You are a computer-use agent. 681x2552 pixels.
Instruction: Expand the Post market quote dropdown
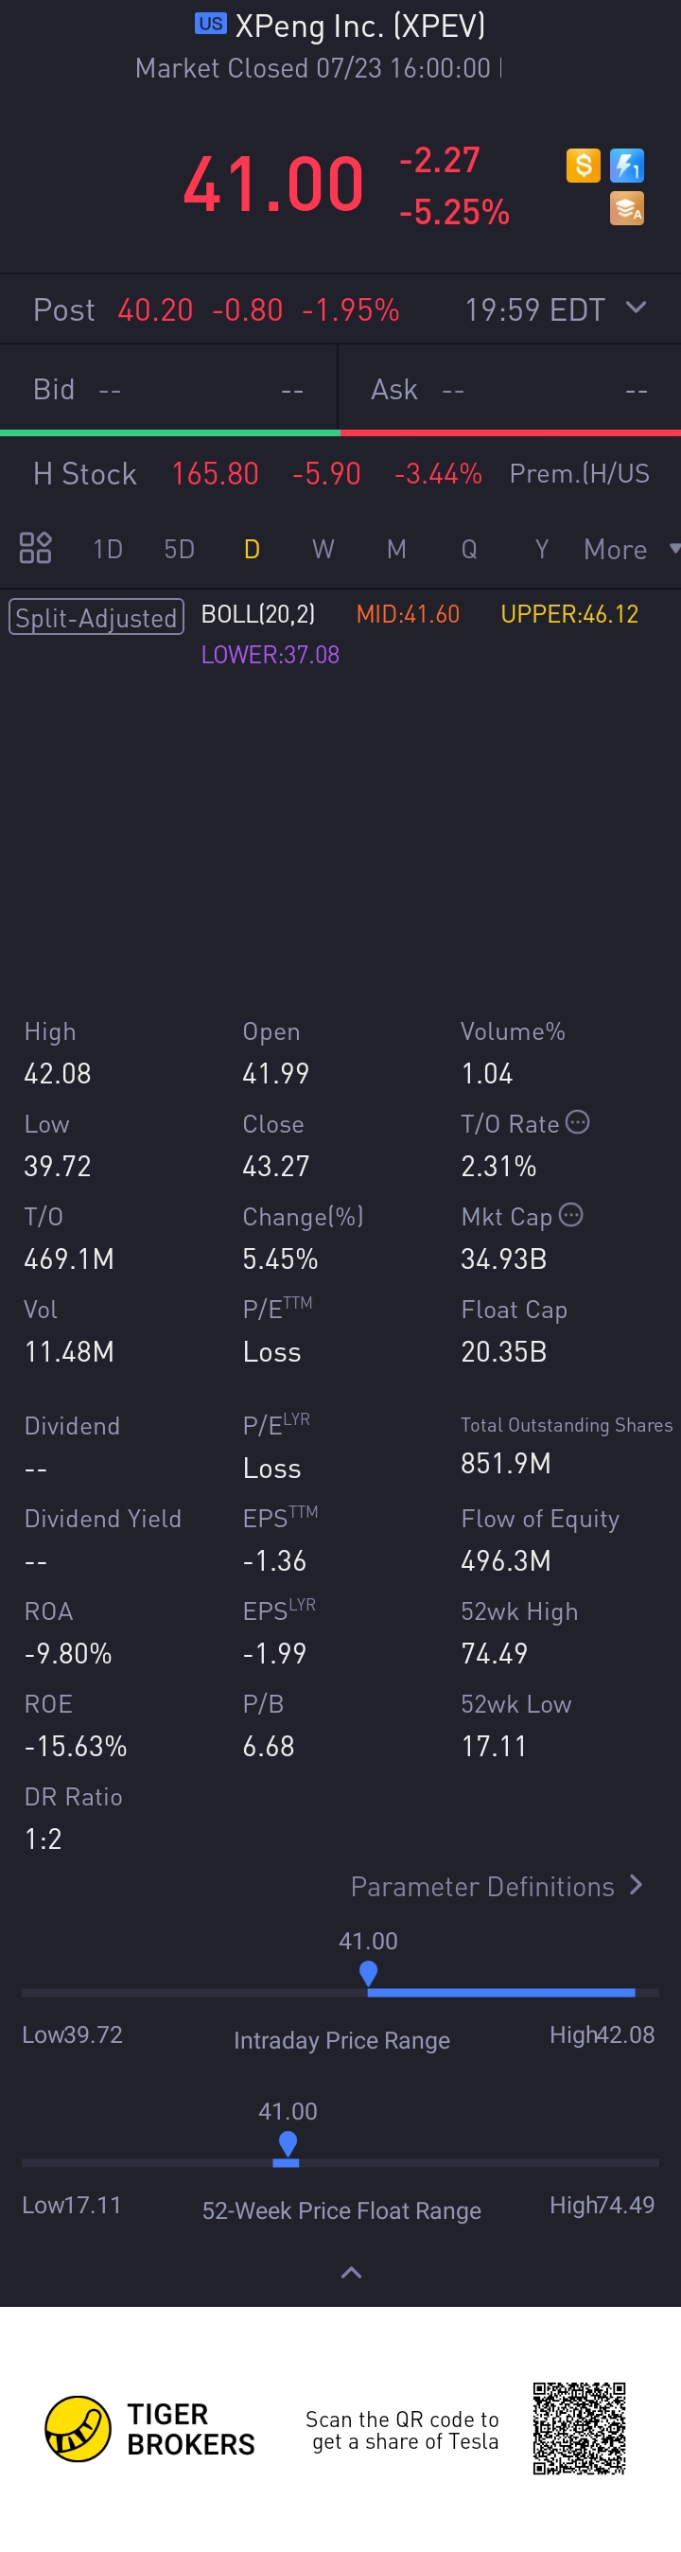637,308
